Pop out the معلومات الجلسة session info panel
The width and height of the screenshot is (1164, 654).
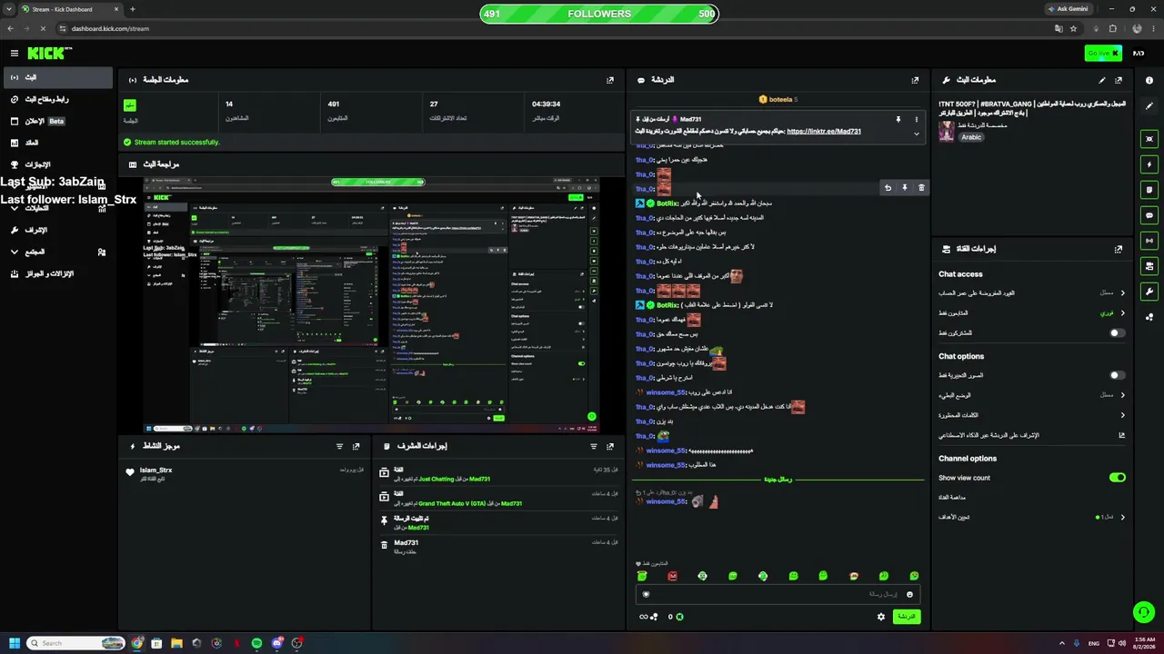[x=610, y=80]
